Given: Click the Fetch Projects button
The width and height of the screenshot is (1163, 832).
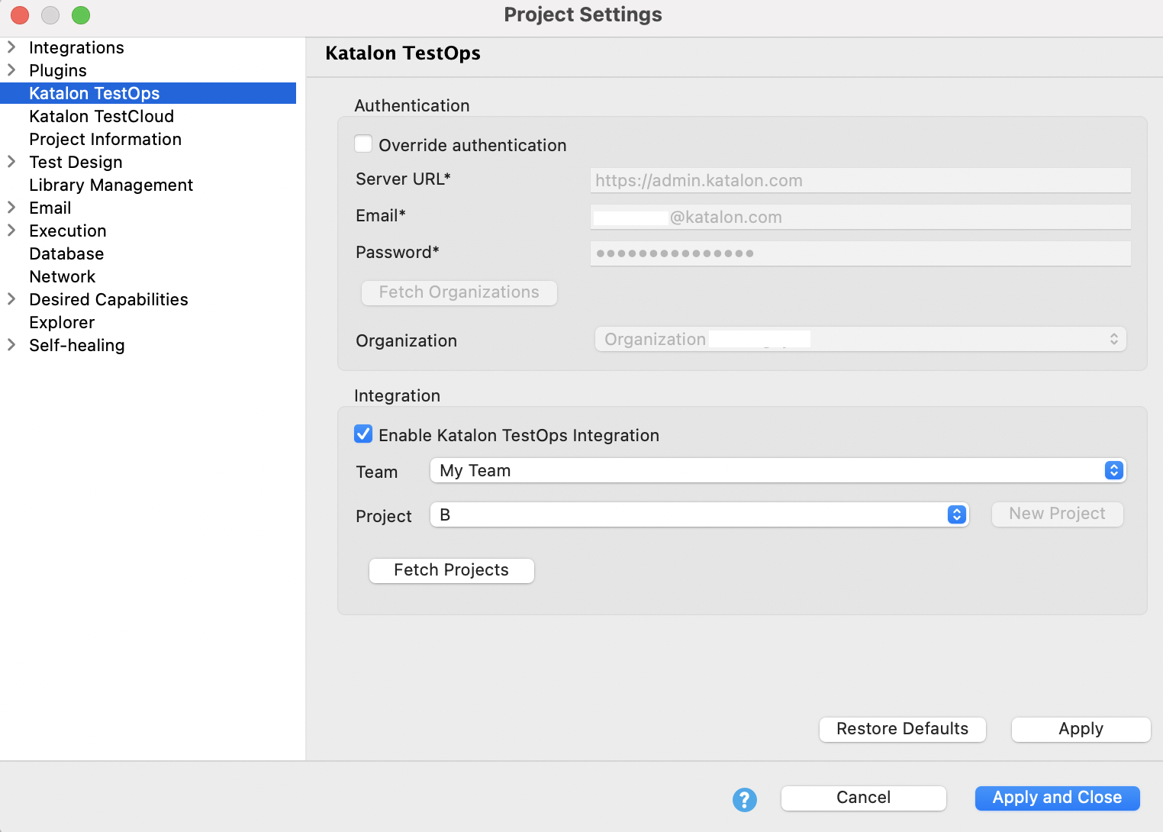Looking at the screenshot, I should 452,570.
